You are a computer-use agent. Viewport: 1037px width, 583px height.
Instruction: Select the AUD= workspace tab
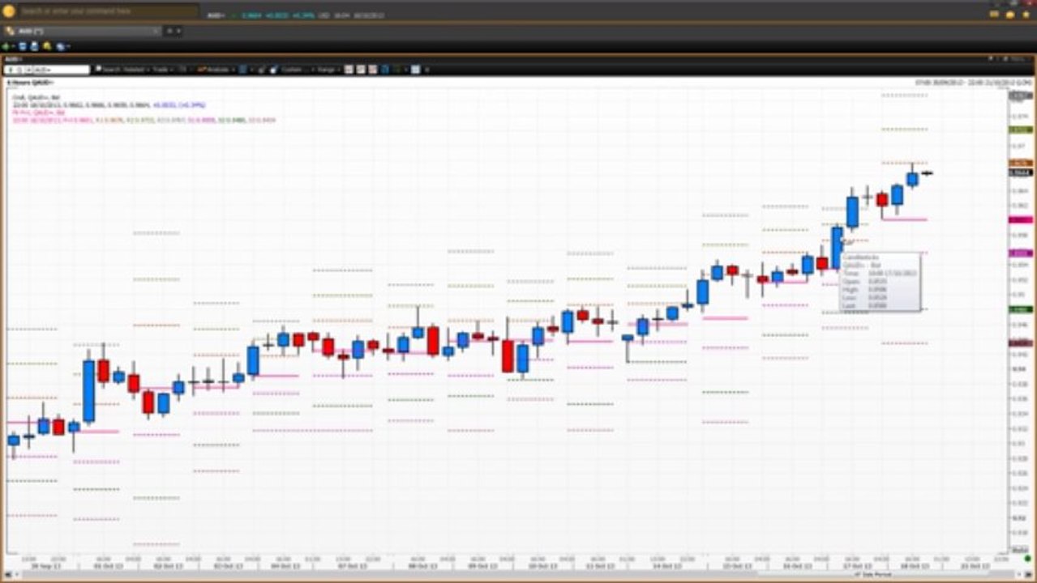pos(82,31)
